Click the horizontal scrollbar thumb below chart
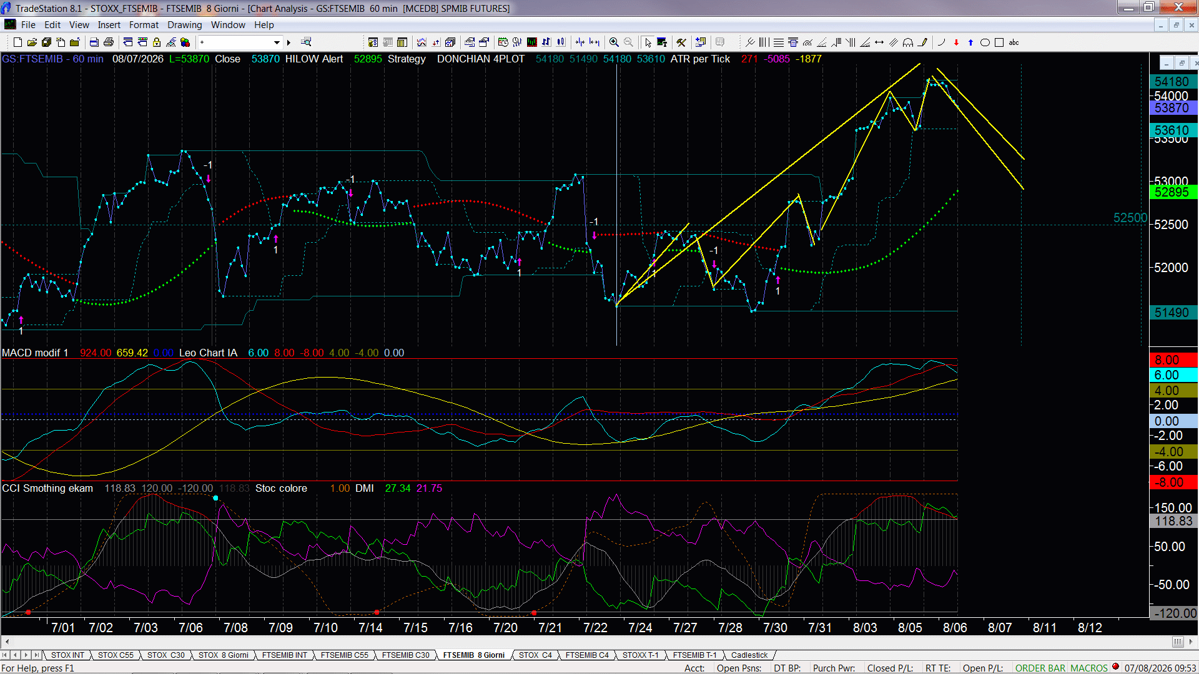The height and width of the screenshot is (674, 1199). tap(1177, 642)
